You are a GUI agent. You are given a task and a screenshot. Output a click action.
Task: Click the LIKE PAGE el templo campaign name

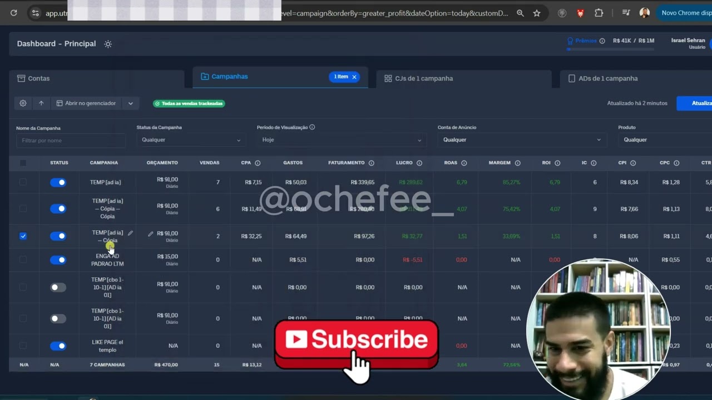107,346
